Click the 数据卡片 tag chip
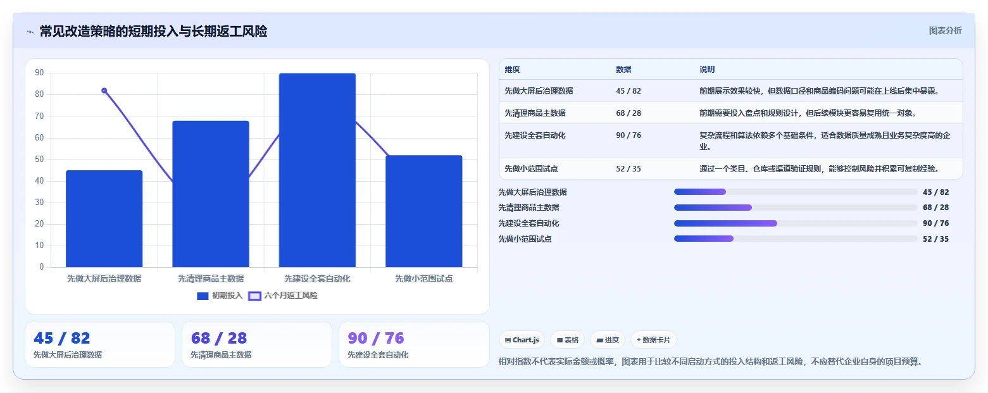Image resolution: width=988 pixels, height=393 pixels. tap(654, 340)
